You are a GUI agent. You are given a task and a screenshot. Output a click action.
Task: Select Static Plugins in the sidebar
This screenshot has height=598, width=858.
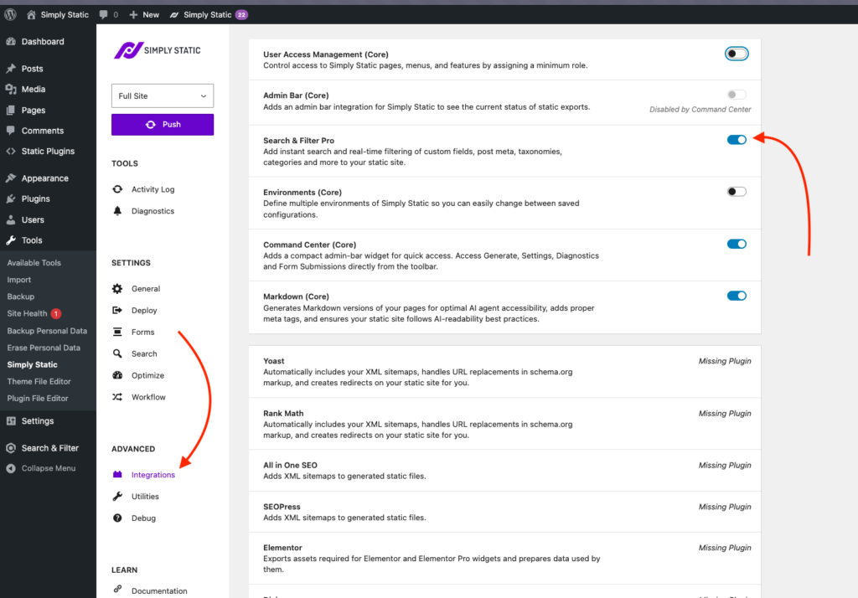[x=47, y=151]
